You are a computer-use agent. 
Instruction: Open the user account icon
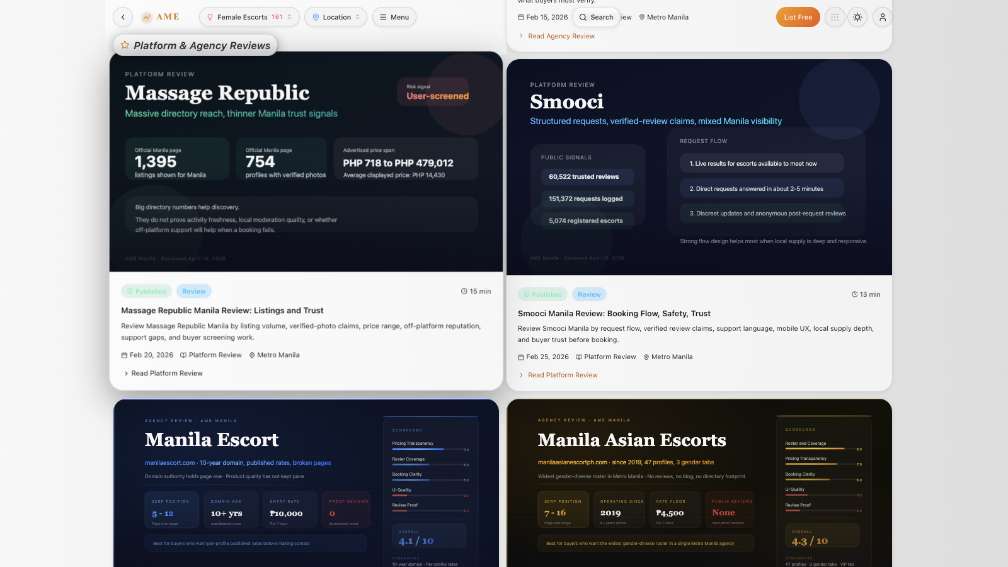point(883,17)
